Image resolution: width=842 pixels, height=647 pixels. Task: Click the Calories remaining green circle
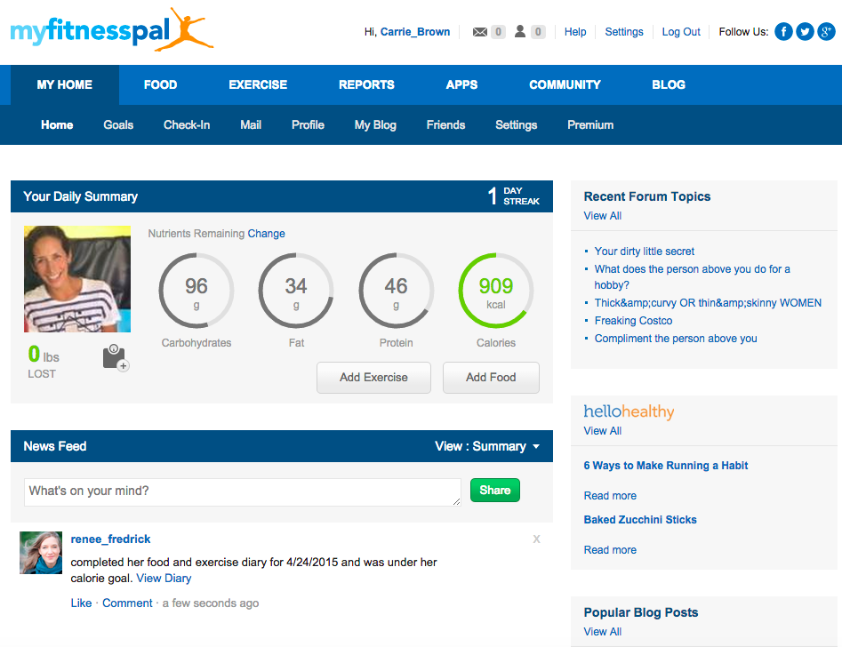tap(496, 291)
